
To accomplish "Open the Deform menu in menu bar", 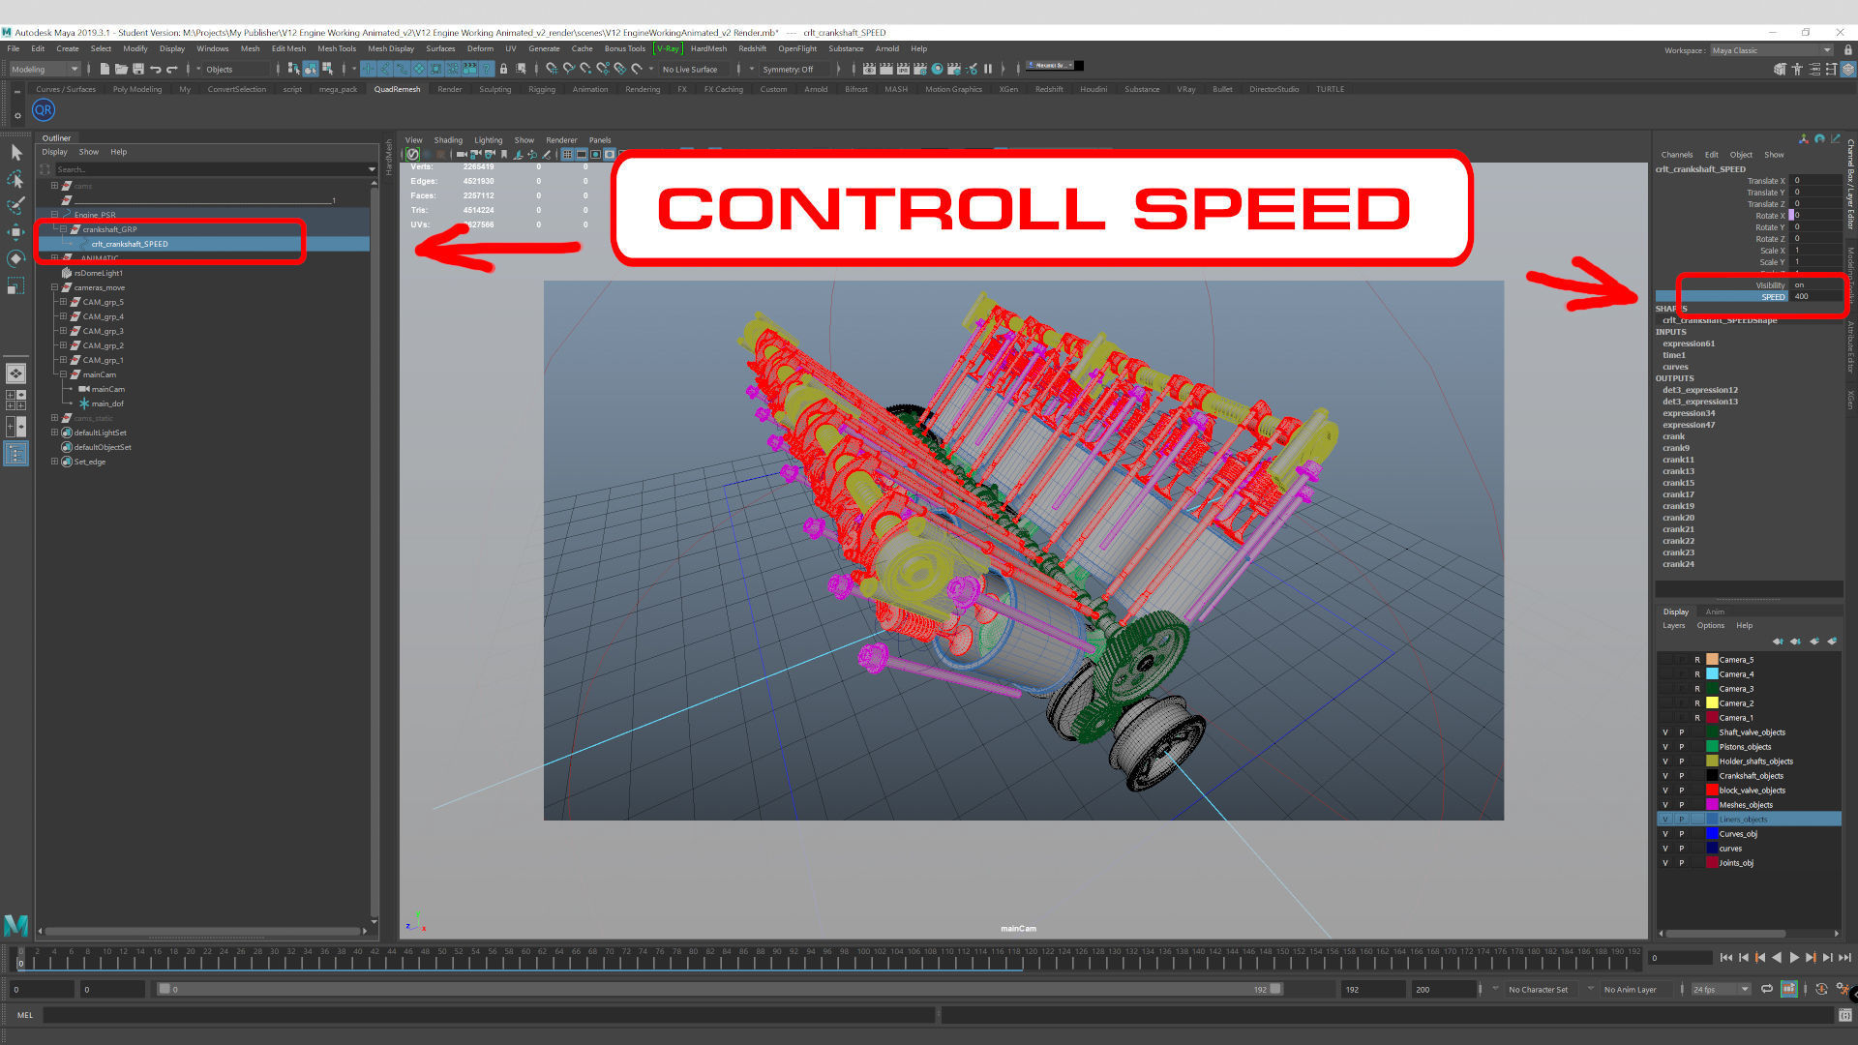I will [480, 48].
